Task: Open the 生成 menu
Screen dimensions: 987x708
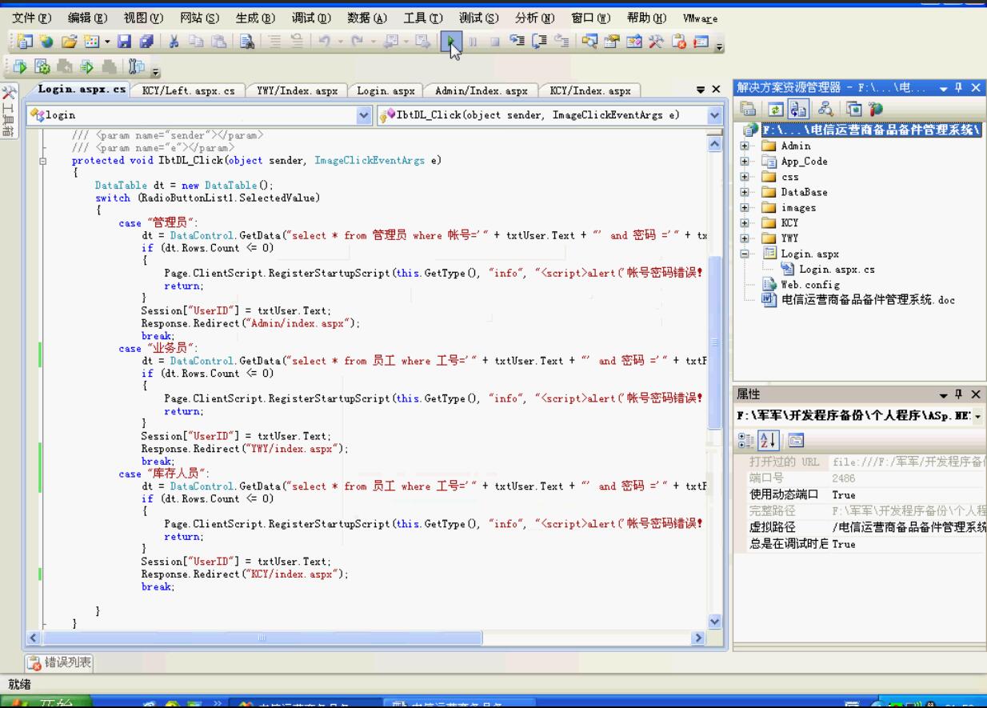Action: tap(255, 18)
